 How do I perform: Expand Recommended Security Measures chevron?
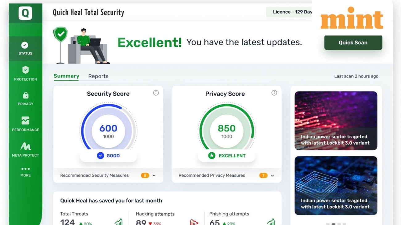(154, 175)
